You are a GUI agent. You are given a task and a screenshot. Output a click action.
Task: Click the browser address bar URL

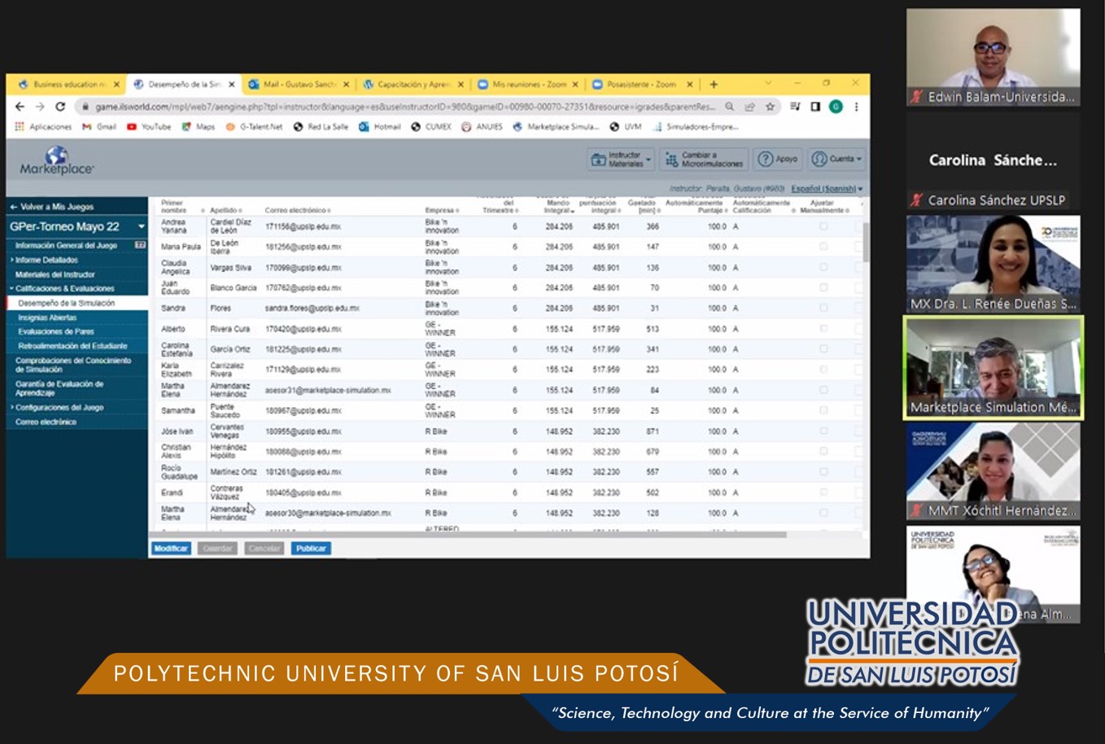404,107
